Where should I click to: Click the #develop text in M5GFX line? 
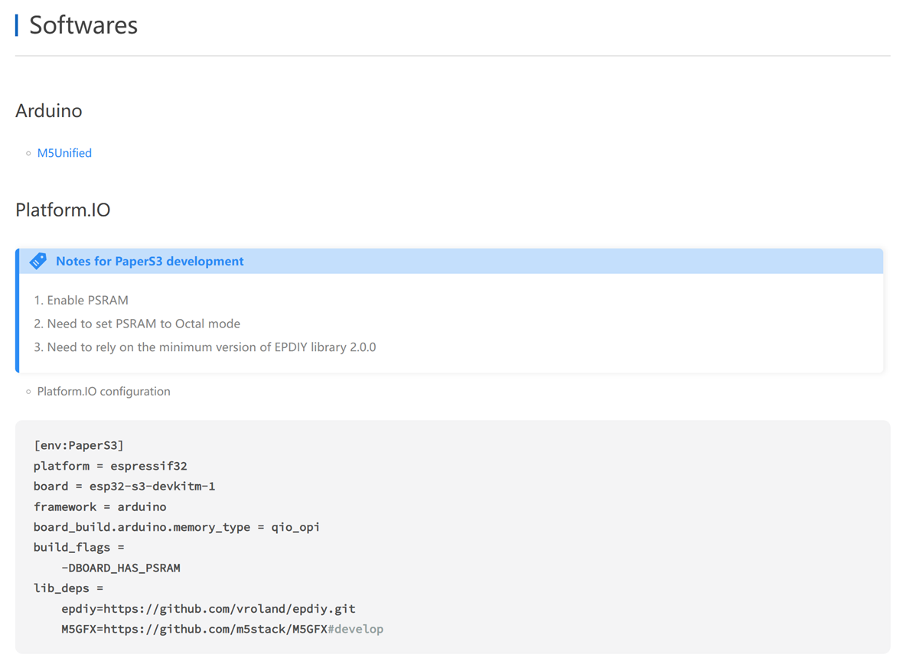coord(355,629)
